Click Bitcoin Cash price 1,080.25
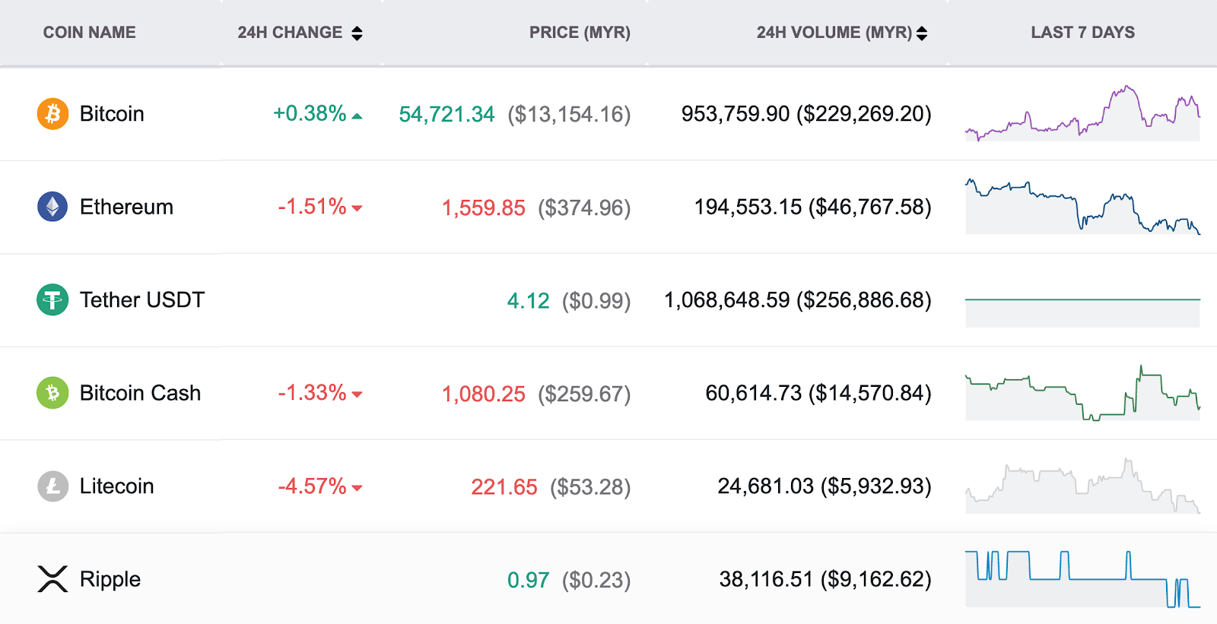 484,394
